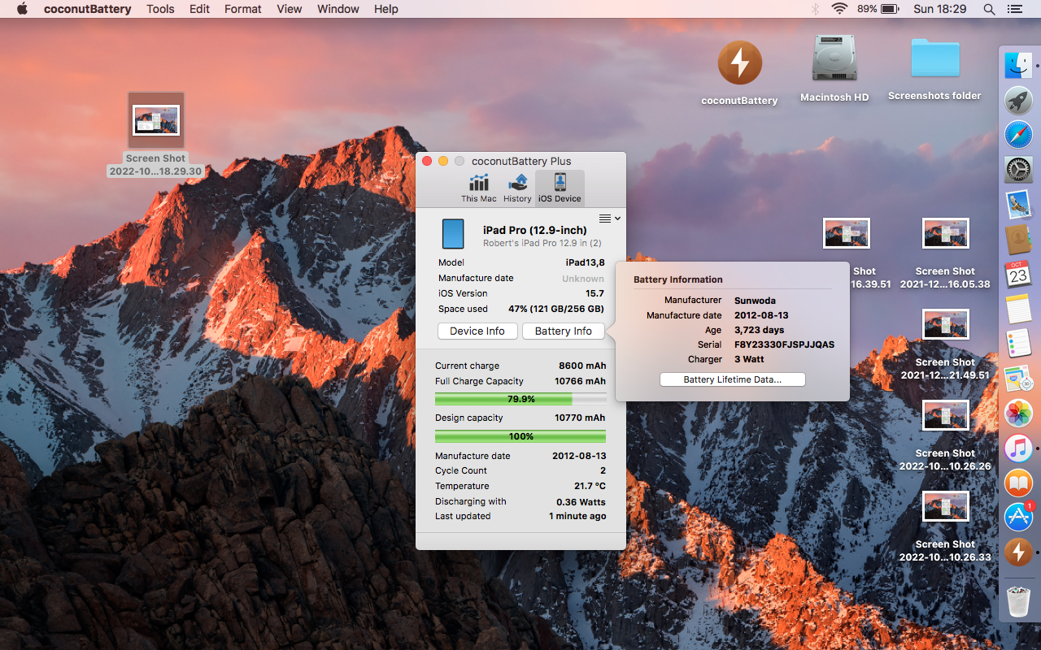
Task: Open the coconutBattery application menu
Action: pos(89,9)
